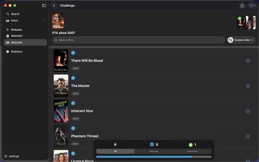This screenshot has width=259, height=162.
Task: Open There Will Be Blood poster
Action: tap(61, 60)
